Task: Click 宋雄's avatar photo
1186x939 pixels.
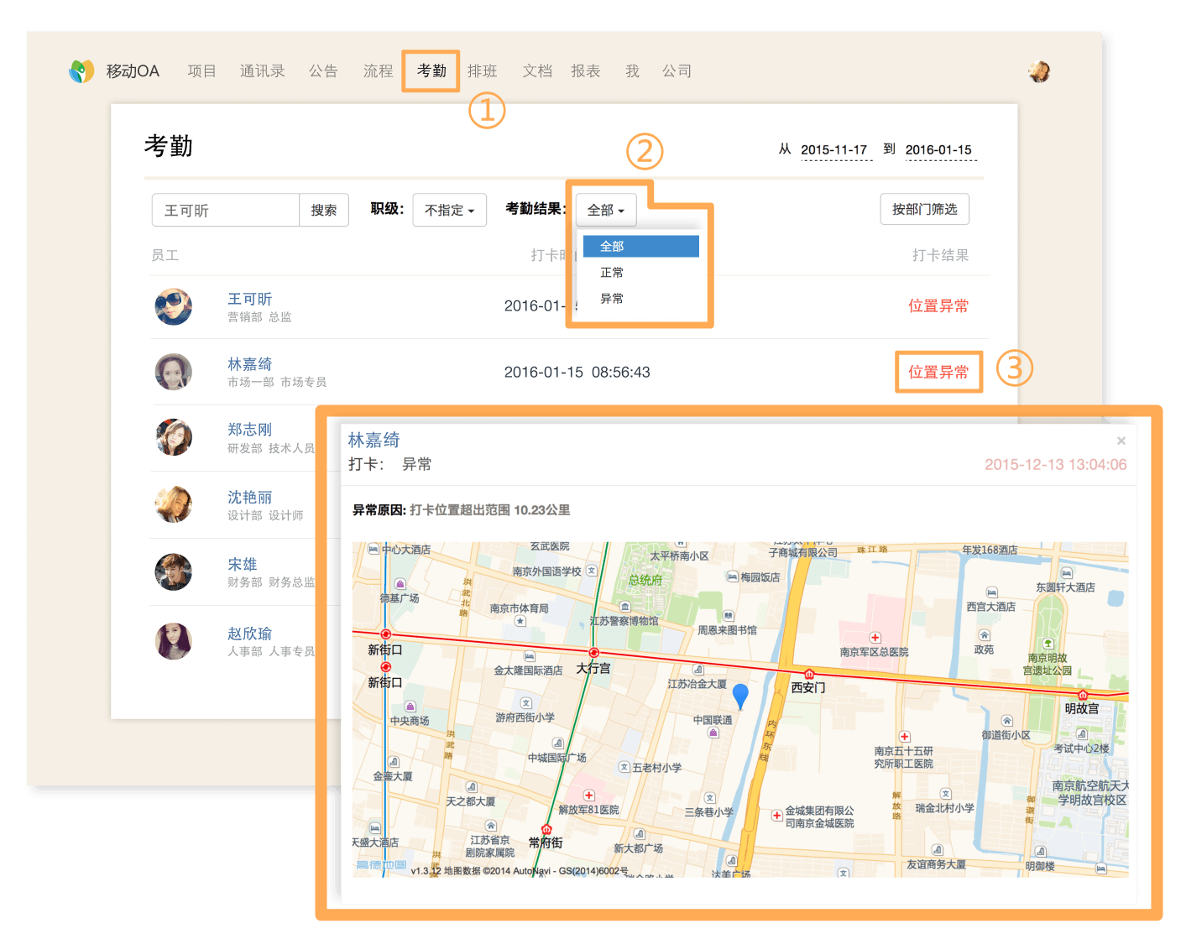Action: click(174, 572)
